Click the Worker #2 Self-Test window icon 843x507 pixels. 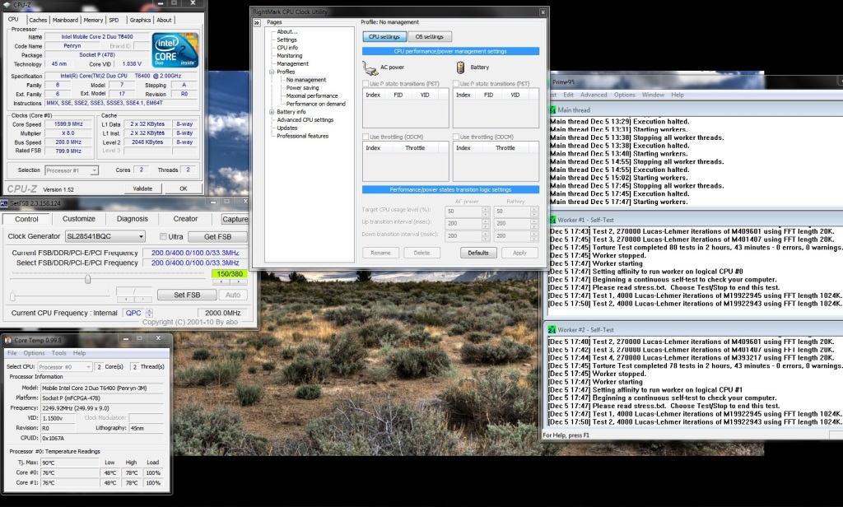click(552, 329)
